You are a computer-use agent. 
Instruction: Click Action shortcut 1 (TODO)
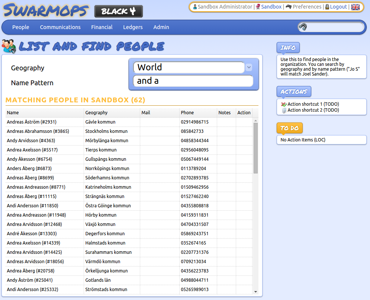[313, 104]
